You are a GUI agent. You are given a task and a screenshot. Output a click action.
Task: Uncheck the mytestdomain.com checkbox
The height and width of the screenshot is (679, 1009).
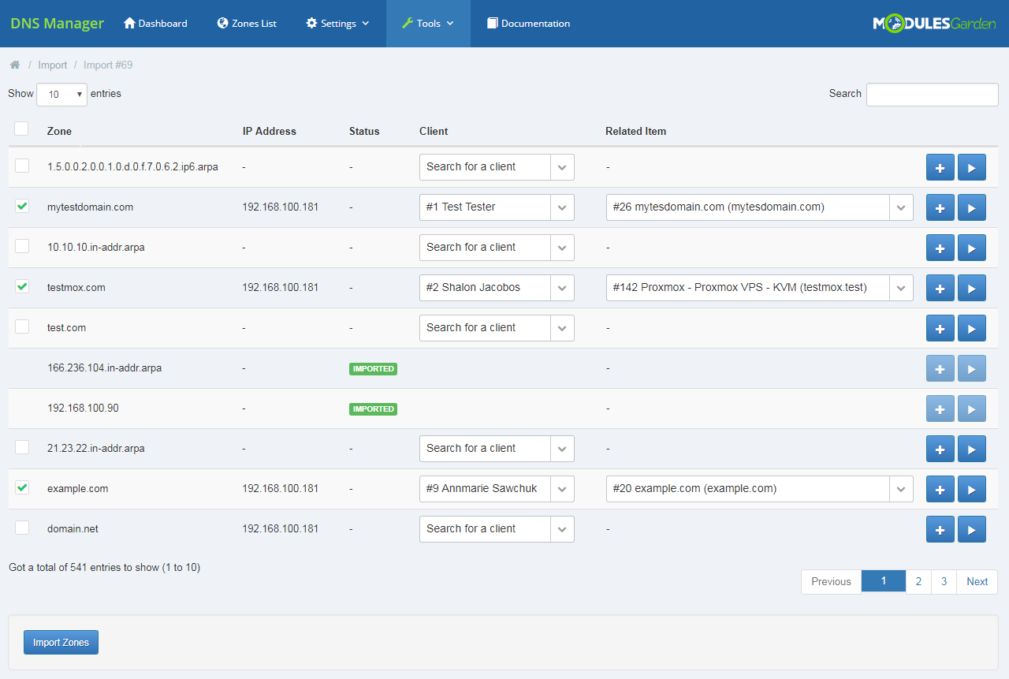(22, 206)
